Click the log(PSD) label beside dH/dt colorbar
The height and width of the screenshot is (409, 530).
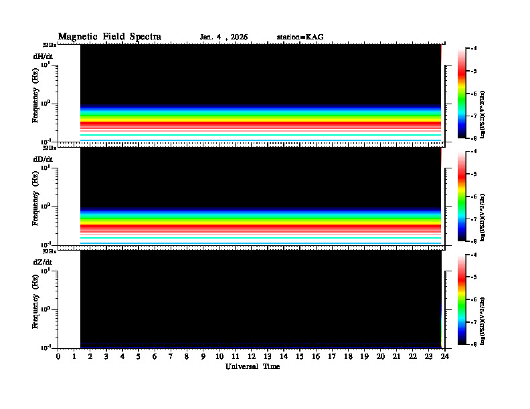[482, 115]
